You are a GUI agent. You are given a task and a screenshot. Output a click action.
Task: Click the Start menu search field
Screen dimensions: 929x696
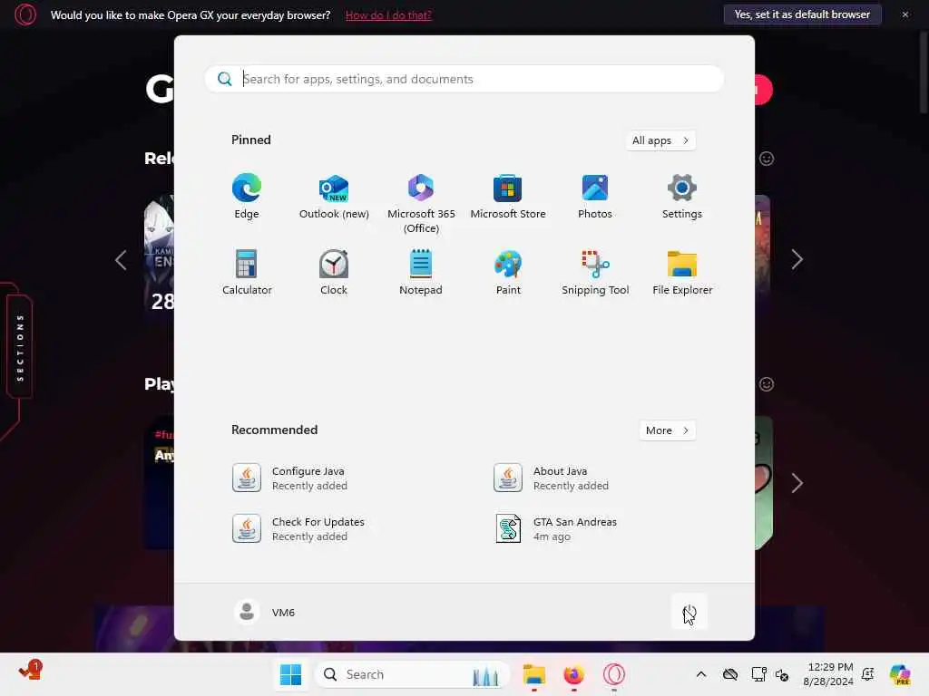click(x=464, y=79)
